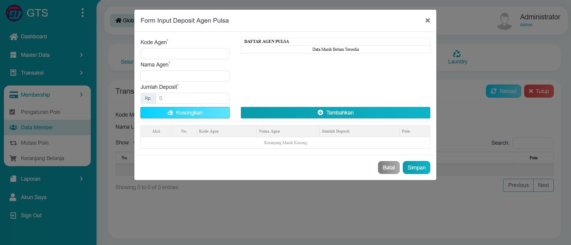Click the Poin header in background table
Screen dimensions: 571x245
[533, 158]
